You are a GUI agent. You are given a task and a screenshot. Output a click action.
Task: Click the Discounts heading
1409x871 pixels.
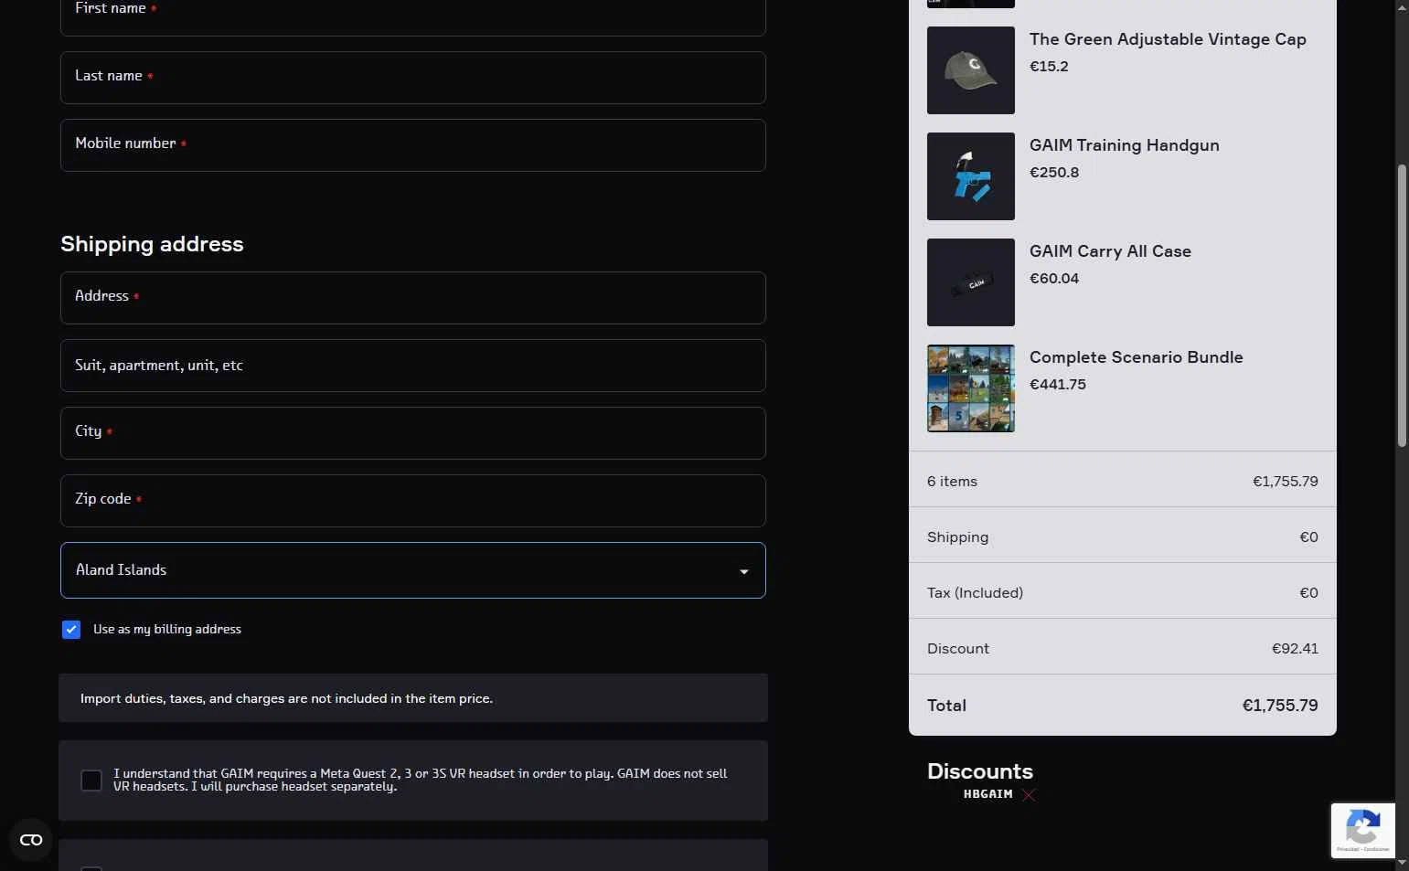(980, 771)
